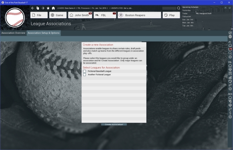Click the baseball logo in the top-left corner
This screenshot has height=150, width=233.
pos(15,18)
